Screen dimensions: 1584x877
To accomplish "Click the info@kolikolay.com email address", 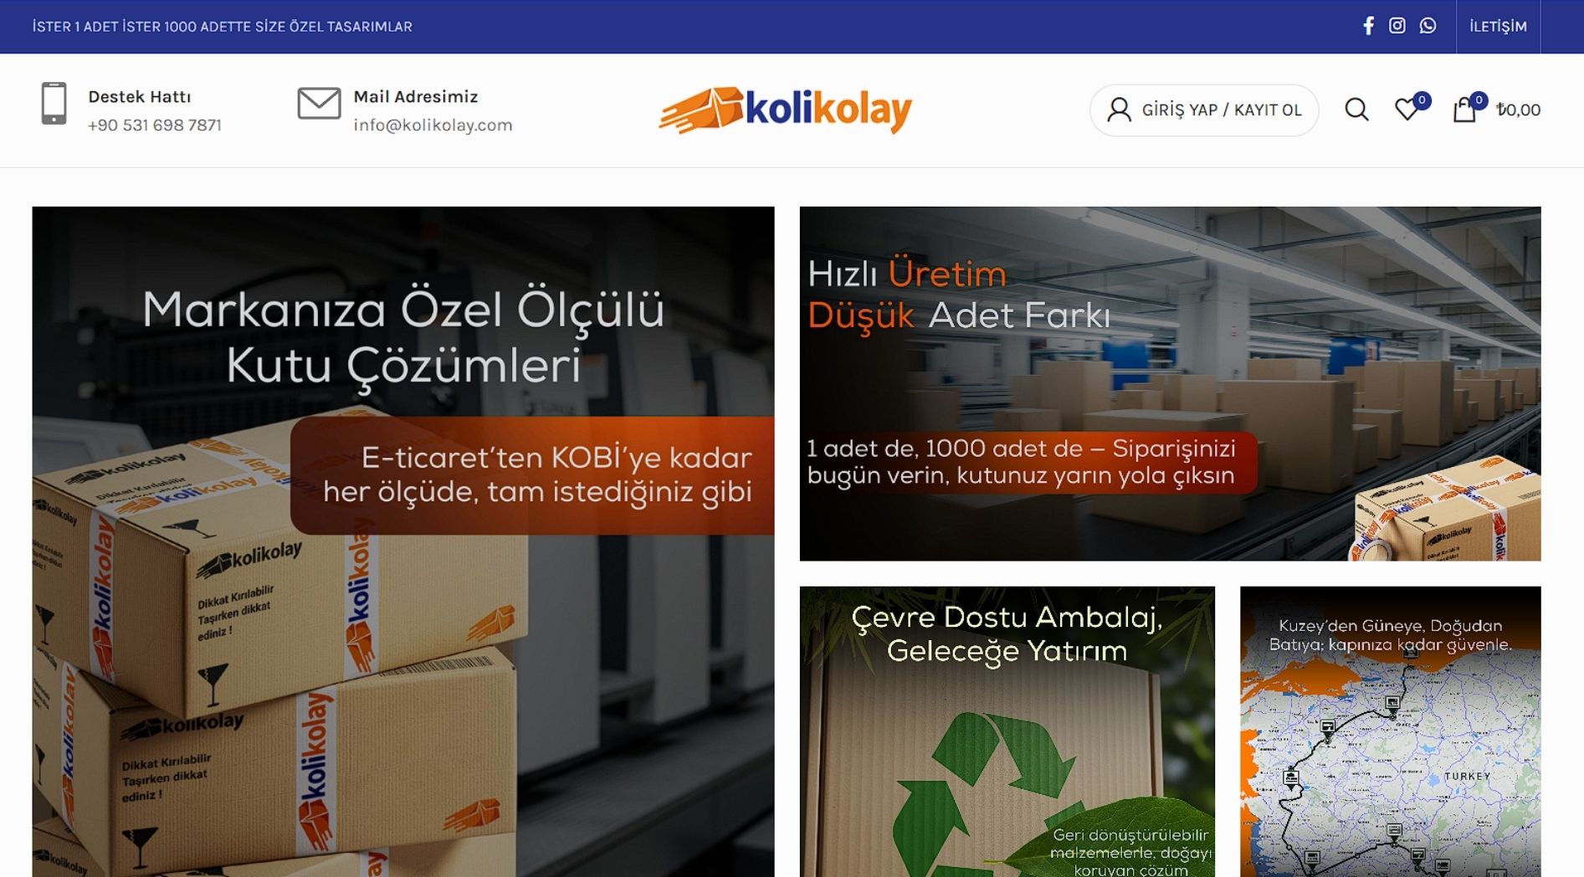I will (x=433, y=126).
